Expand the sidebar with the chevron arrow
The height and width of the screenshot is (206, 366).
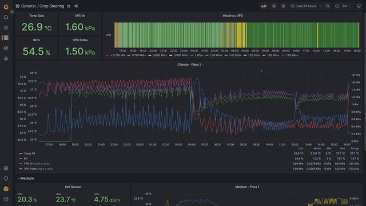point(12,11)
